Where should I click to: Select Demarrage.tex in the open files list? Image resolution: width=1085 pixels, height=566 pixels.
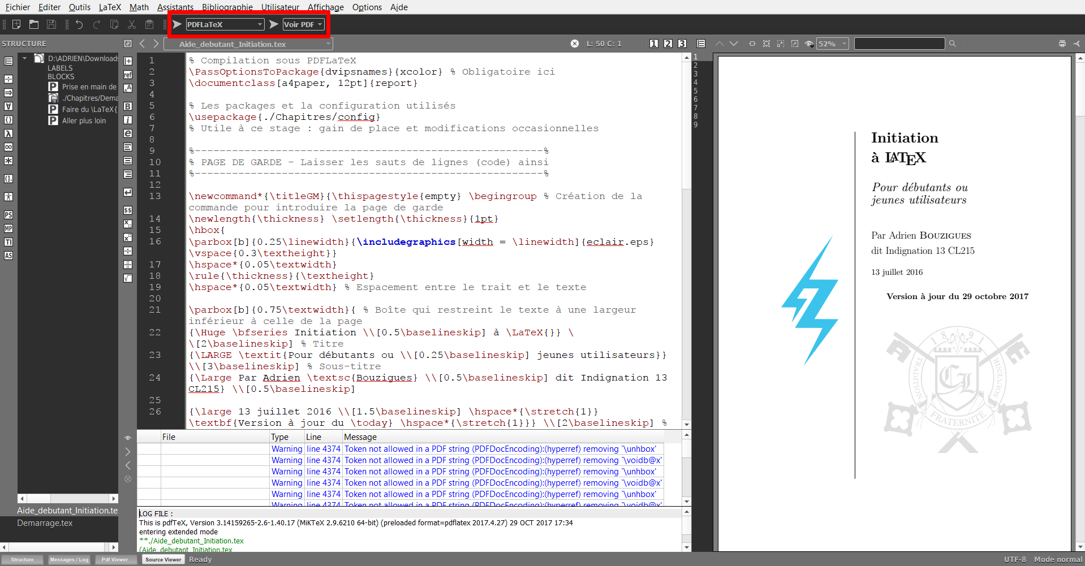45,523
